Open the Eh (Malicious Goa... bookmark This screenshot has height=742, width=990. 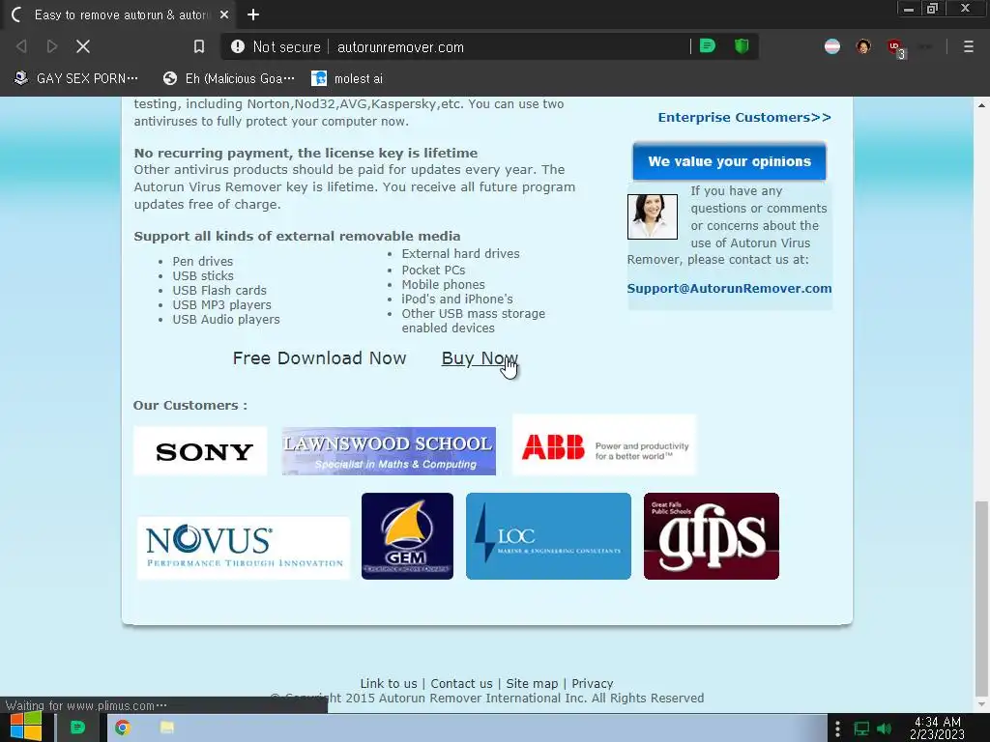point(228,78)
